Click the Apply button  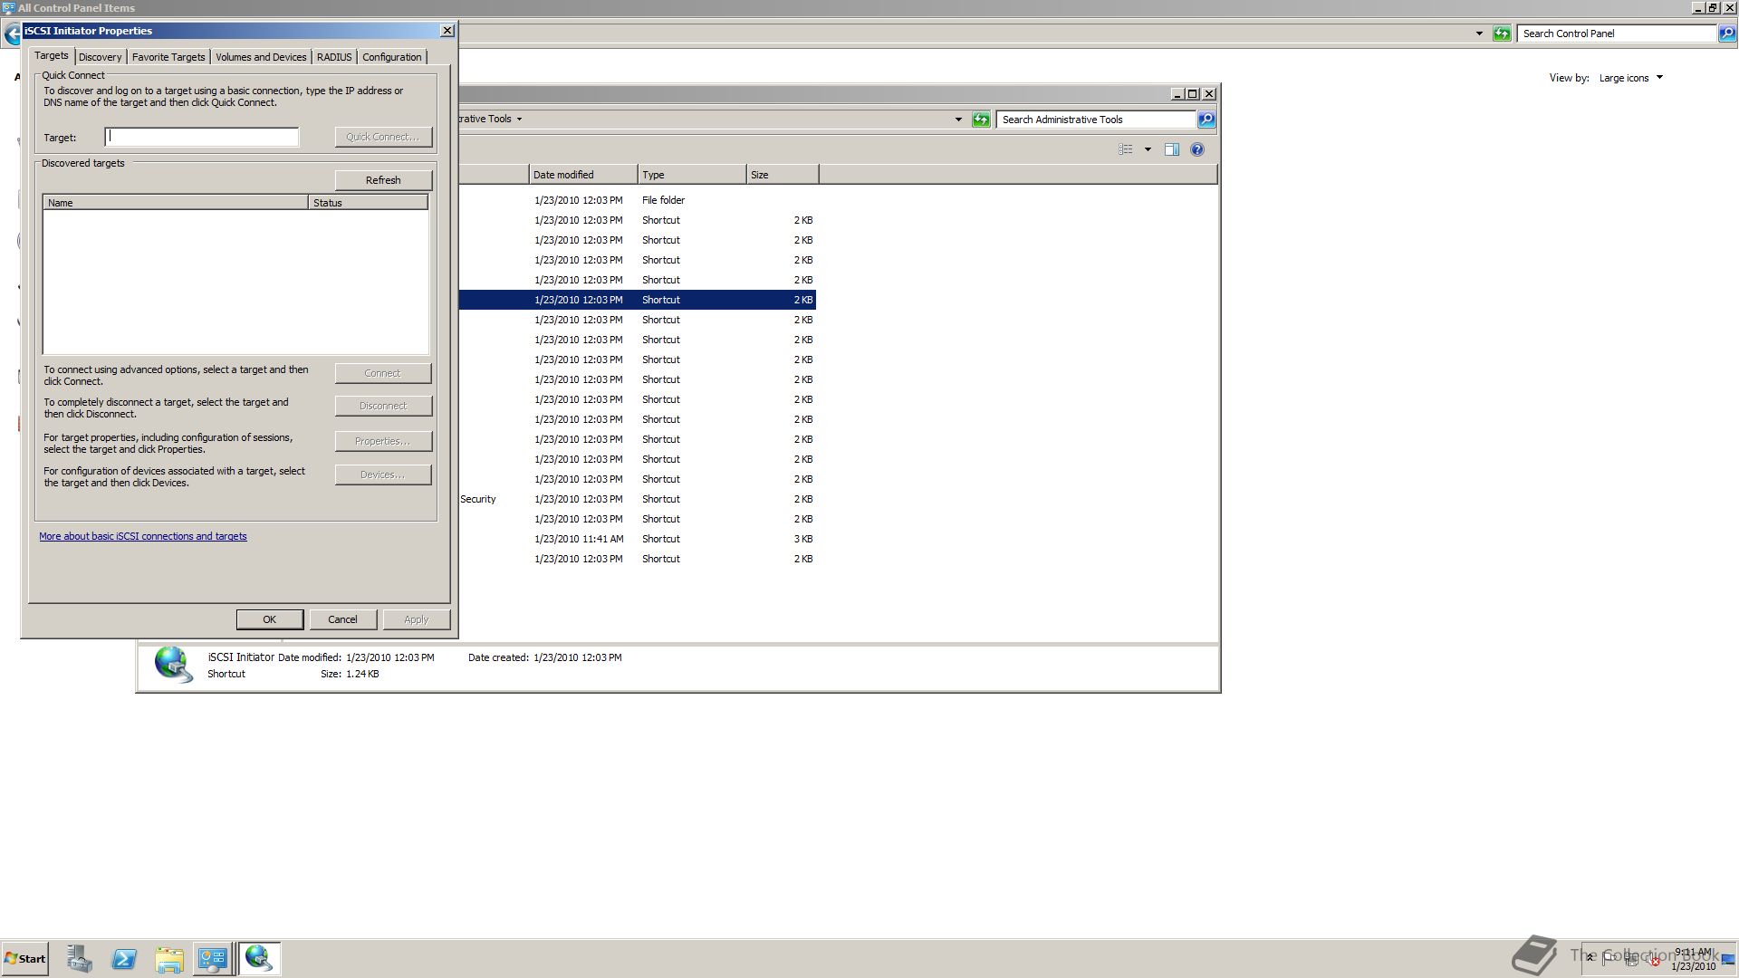416,619
